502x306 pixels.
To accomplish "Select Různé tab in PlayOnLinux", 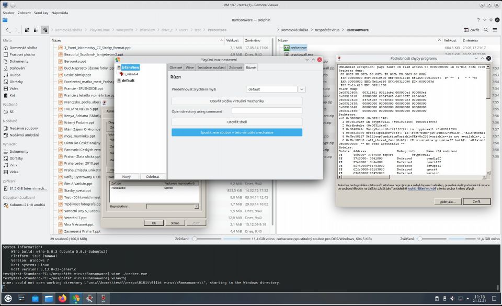I will pos(250,67).
